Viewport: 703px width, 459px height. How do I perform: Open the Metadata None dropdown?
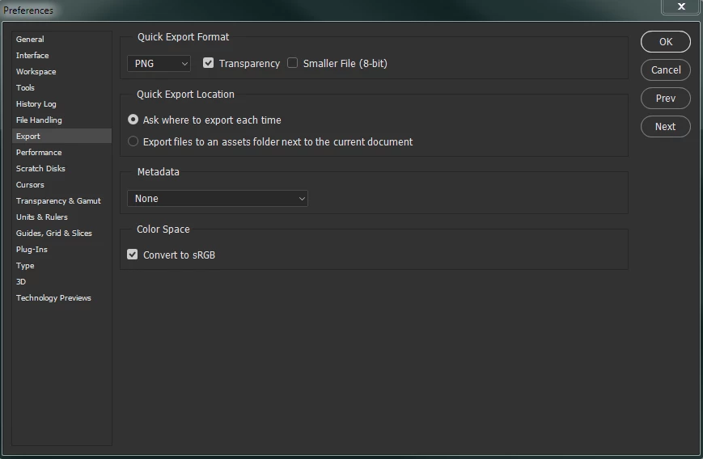tap(218, 198)
